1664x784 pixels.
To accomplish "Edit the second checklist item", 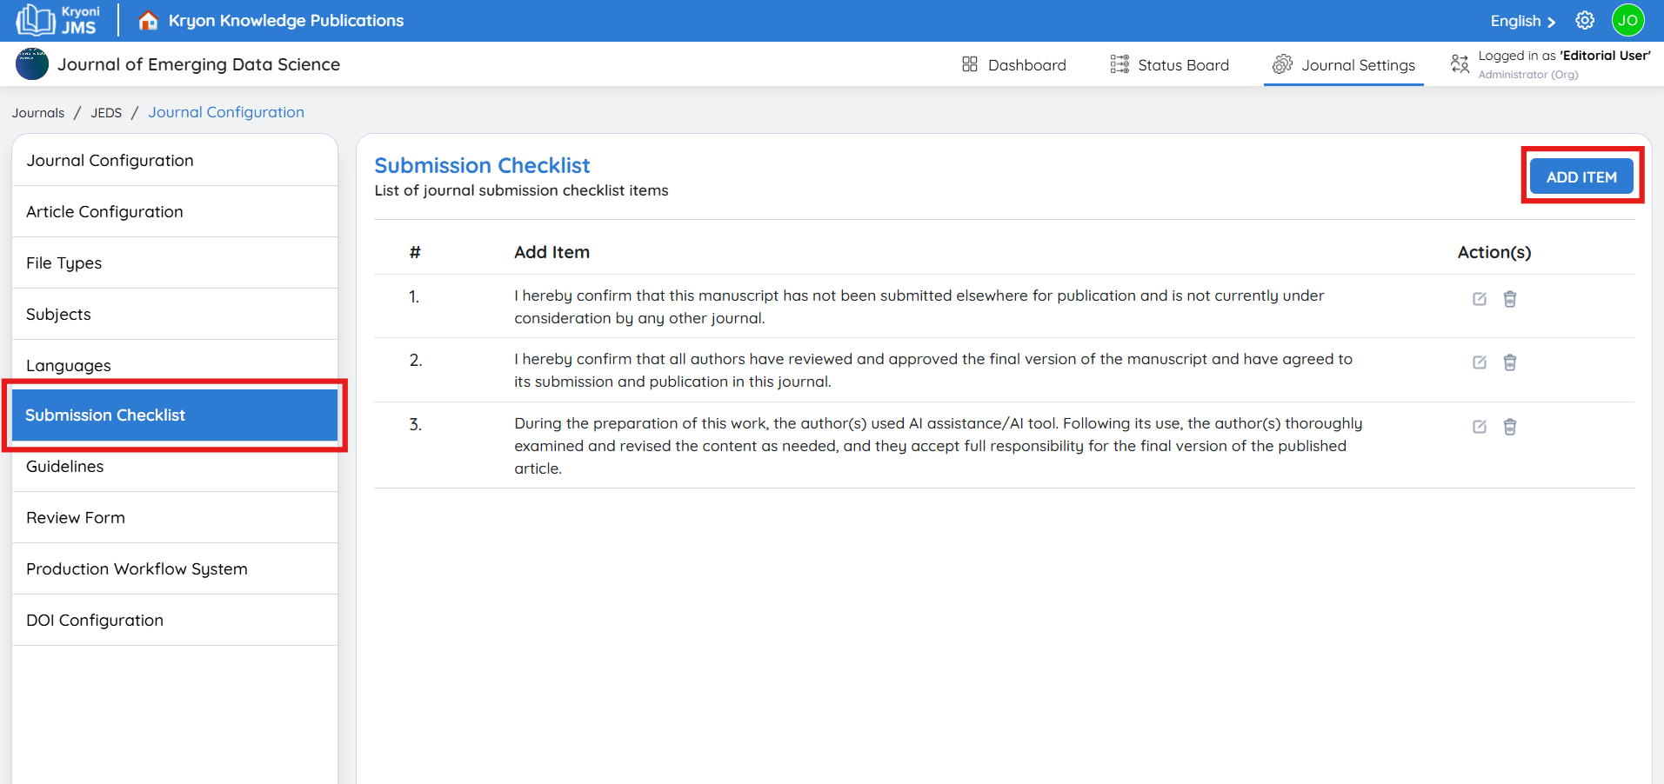I will click(x=1479, y=362).
